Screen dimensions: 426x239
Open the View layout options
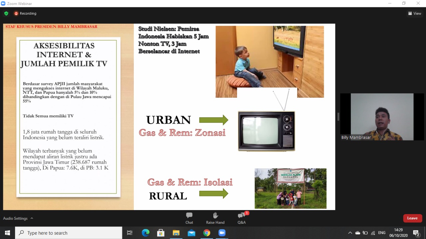[x=415, y=14]
